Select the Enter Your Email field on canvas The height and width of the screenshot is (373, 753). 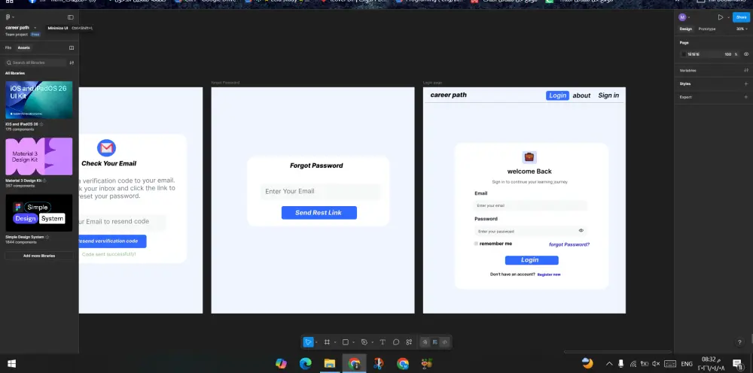pos(320,191)
